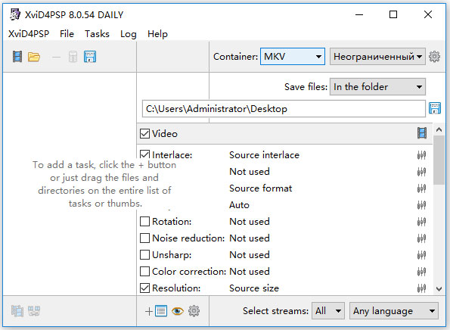This screenshot has height=330, width=450.
Task: Toggle the eye preview icon
Action: click(178, 311)
